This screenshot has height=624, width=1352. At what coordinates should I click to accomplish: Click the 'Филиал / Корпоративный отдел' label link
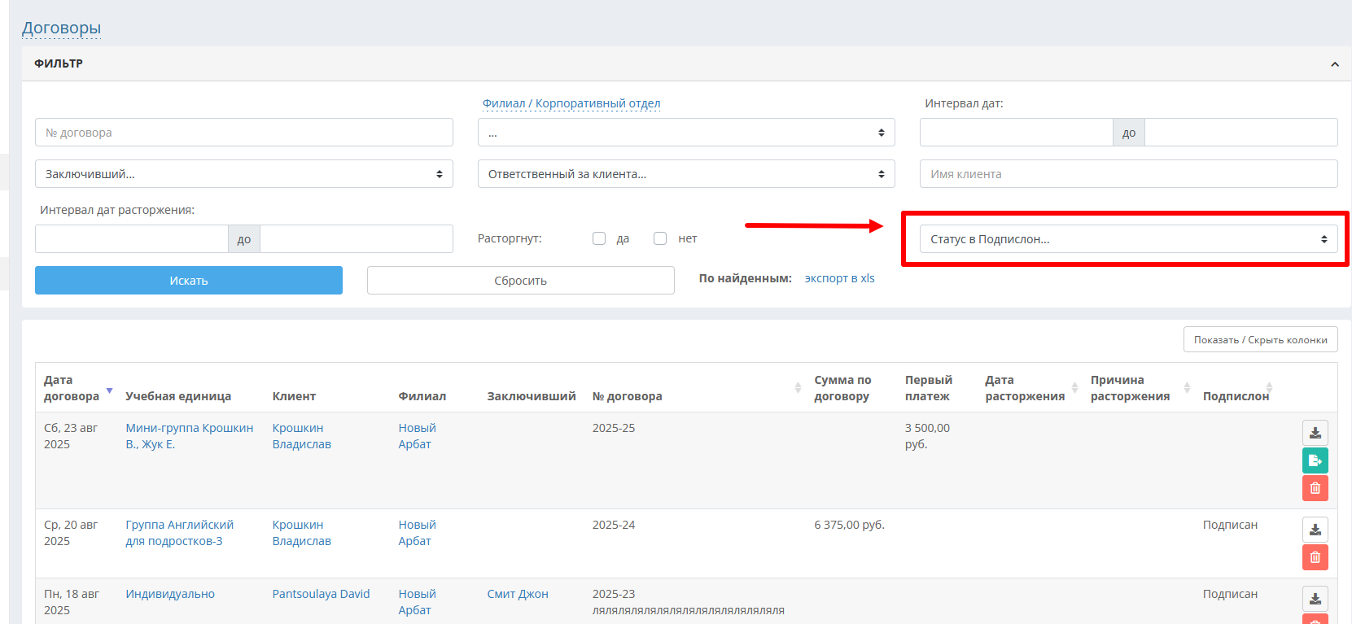pos(571,103)
